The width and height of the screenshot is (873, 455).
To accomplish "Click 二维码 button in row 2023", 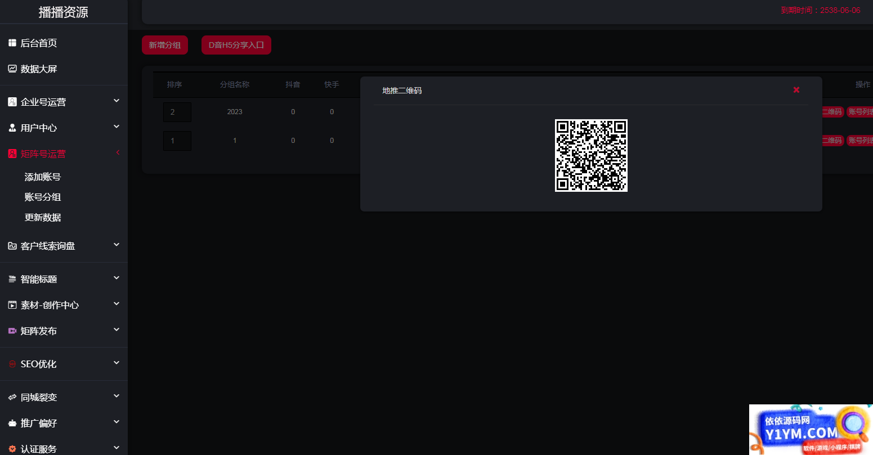I will pos(832,112).
